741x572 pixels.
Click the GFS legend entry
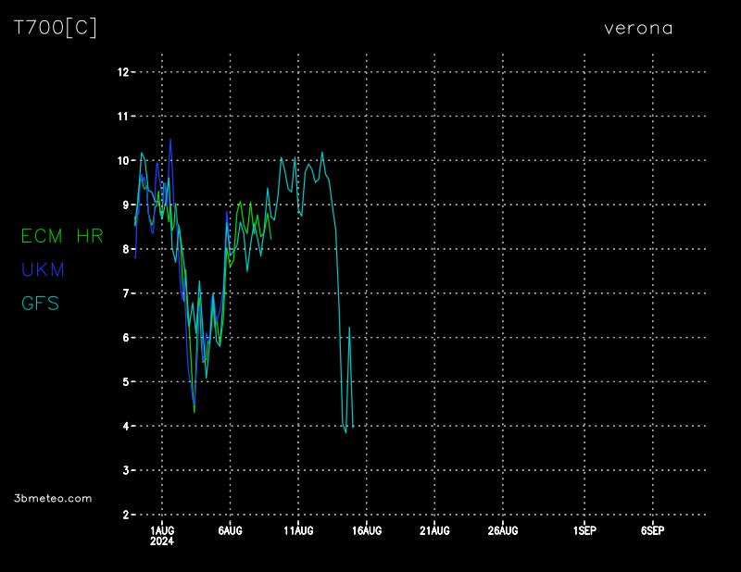pos(40,303)
